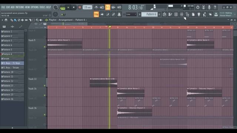This screenshot has height=133, width=237.
Task: Open Cymatics White Noise 5 clip menu
Action: 49,40
